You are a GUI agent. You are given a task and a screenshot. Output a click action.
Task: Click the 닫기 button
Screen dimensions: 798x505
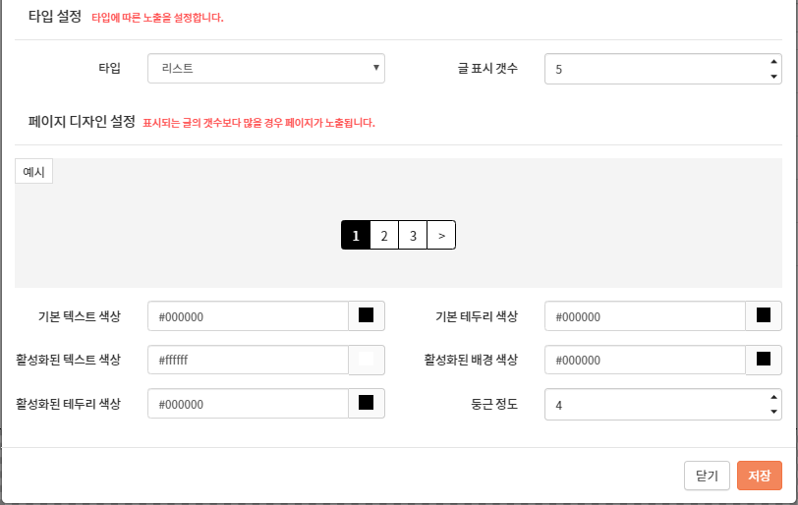point(707,476)
